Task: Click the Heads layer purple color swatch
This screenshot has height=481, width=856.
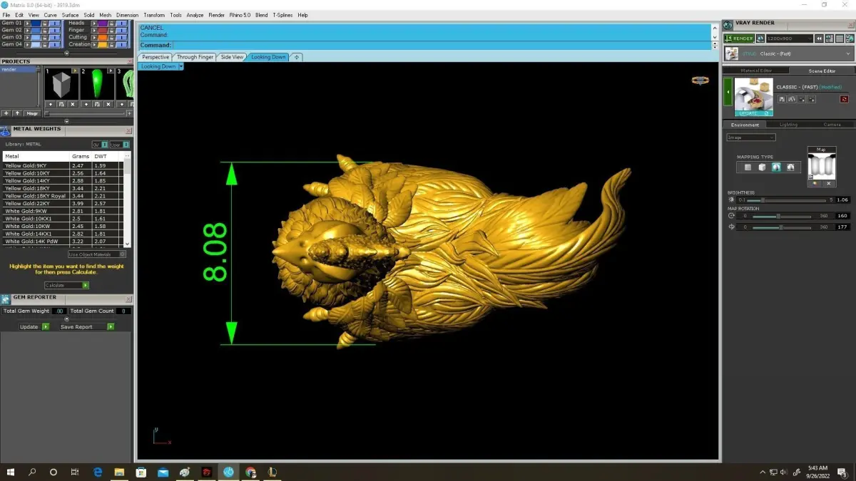Action: click(x=103, y=24)
